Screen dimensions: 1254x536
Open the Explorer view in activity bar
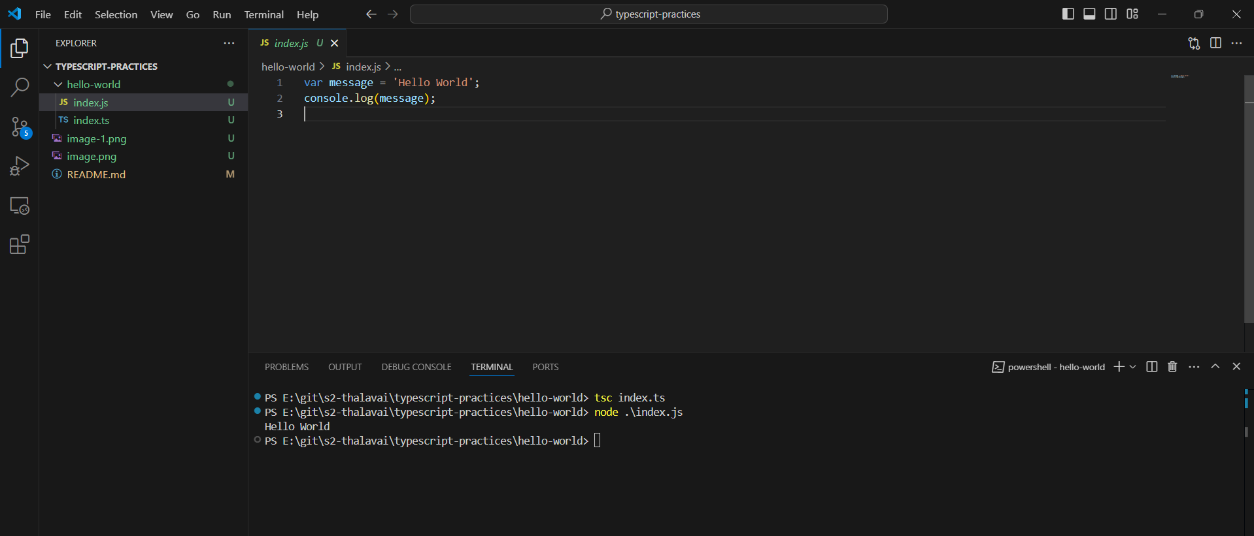point(20,48)
